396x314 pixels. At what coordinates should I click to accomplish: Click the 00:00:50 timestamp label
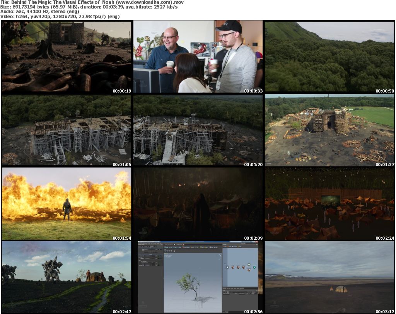[x=385, y=91]
